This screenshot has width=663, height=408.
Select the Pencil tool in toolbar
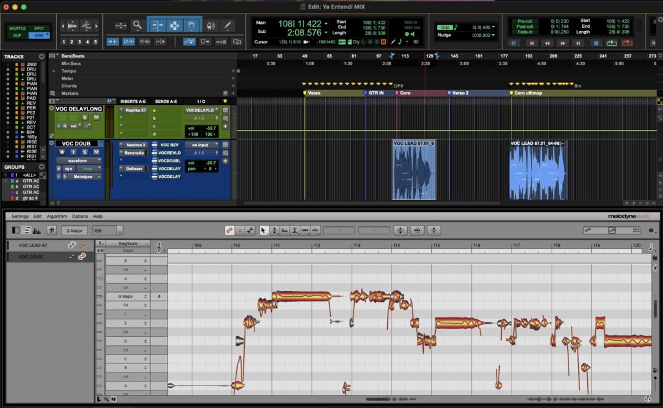click(227, 25)
